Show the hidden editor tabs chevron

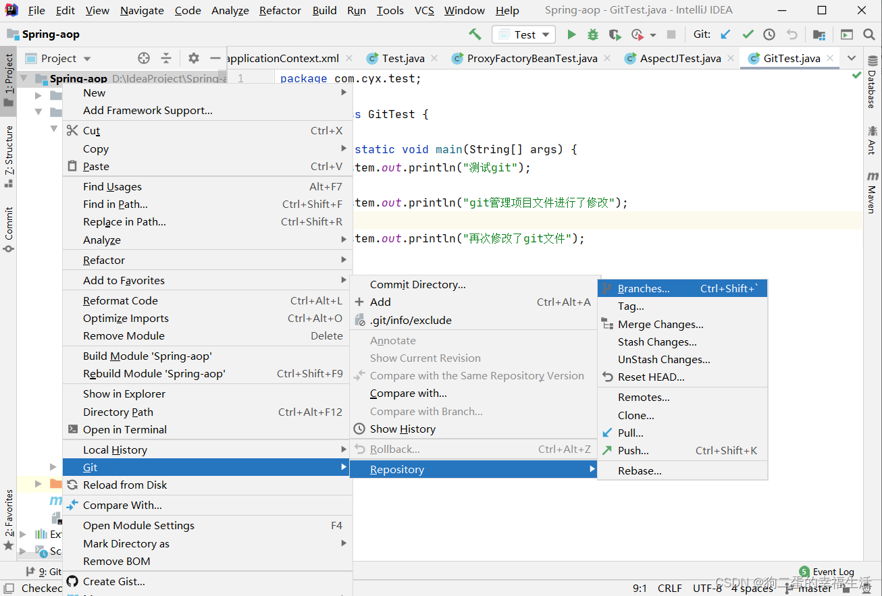coord(851,58)
